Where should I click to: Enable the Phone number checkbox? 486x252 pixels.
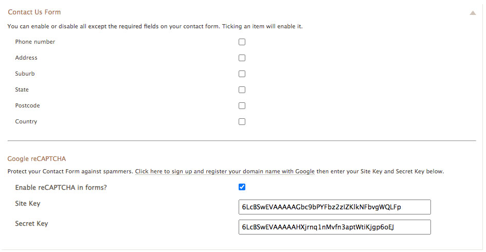[242, 42]
